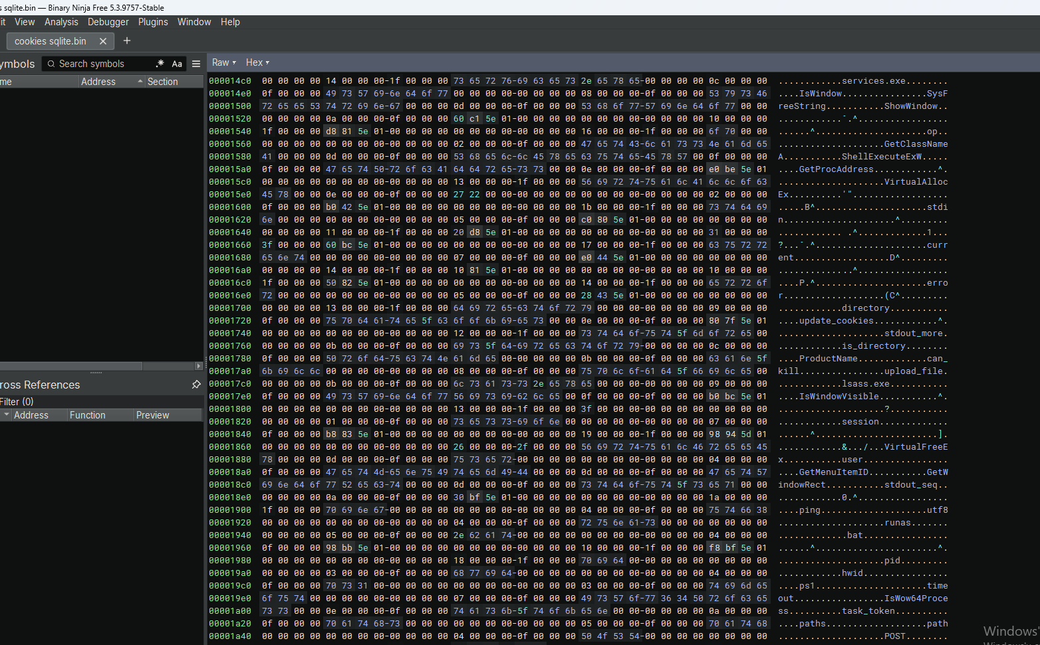The height and width of the screenshot is (645, 1040).
Task: Select hex row address 000014c0
Action: click(x=230, y=81)
